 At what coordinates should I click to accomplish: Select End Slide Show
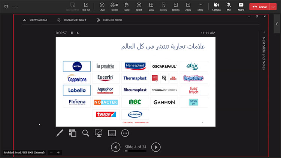coord(109,20)
